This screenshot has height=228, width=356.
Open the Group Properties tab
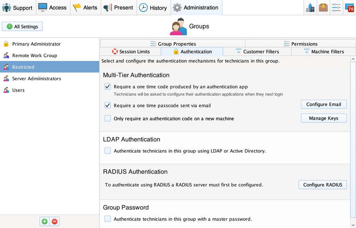(173, 44)
